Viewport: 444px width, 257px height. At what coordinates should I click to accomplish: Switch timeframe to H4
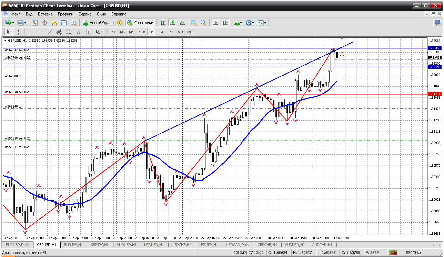click(x=161, y=32)
